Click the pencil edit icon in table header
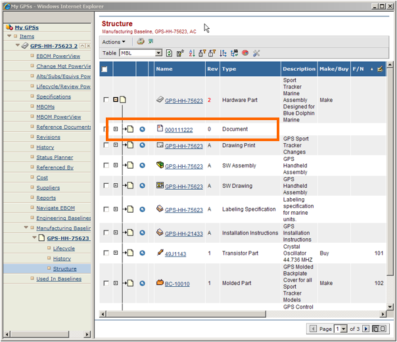This screenshot has height=342, width=397. coord(380,69)
